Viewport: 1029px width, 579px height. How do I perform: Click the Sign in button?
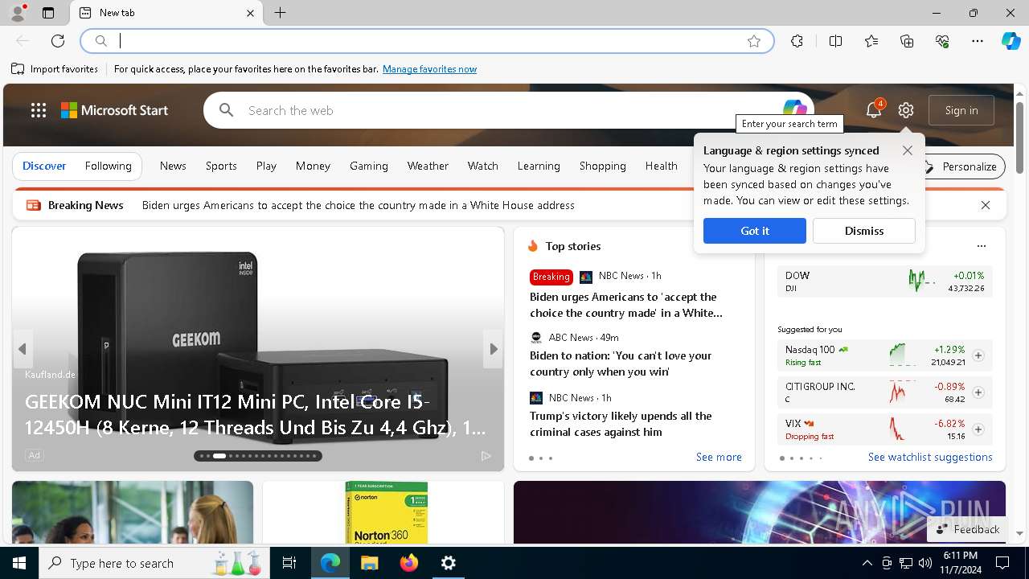pos(961,110)
